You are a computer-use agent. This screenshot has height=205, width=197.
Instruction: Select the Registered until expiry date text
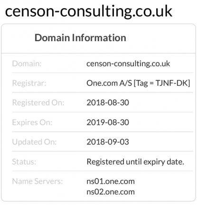tap(135, 162)
